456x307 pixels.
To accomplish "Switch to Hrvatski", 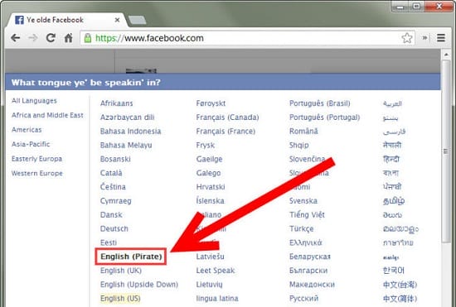I will [211, 187].
